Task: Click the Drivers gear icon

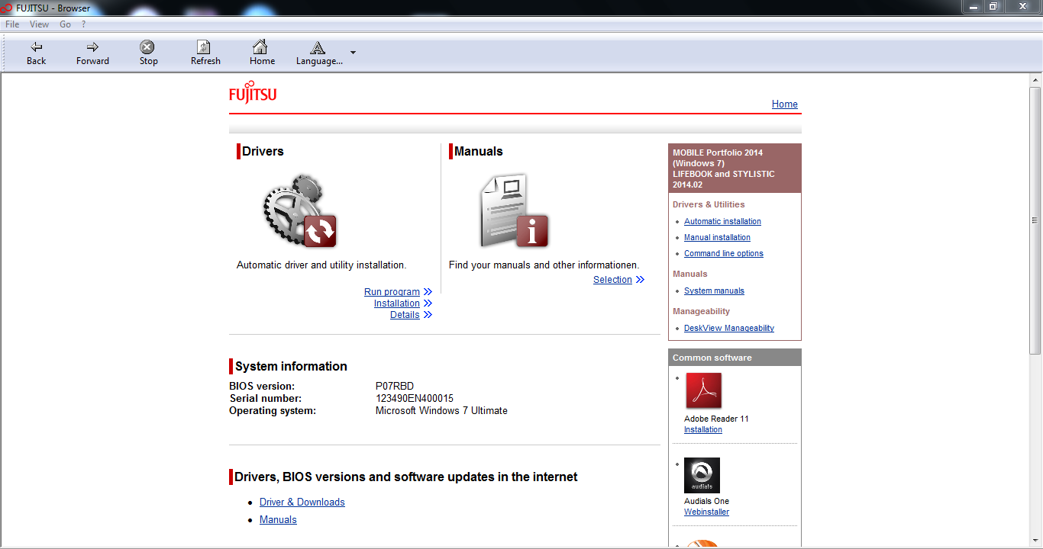Action: click(x=299, y=211)
